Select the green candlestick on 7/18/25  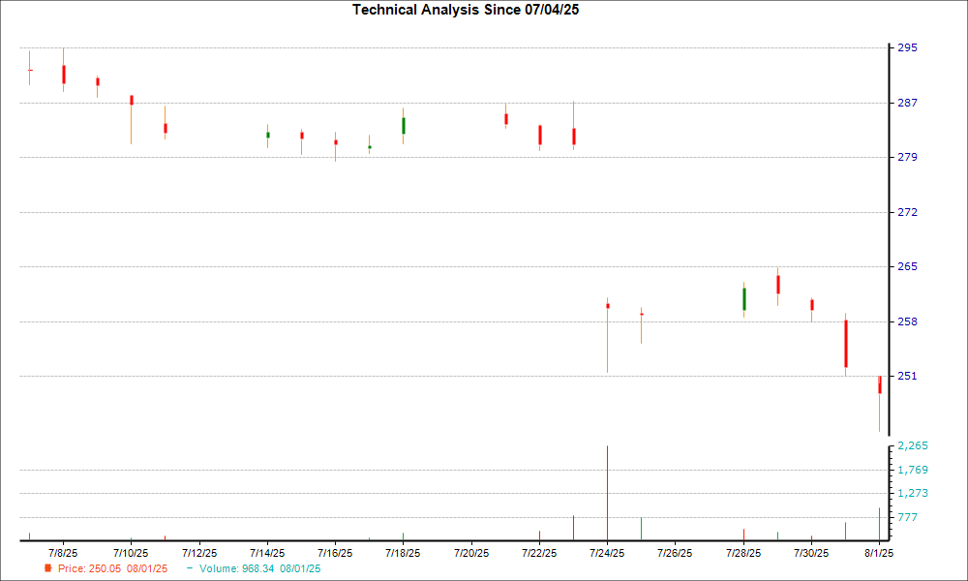point(403,126)
